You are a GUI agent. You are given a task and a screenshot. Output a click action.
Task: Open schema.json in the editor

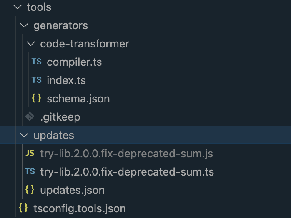point(78,99)
